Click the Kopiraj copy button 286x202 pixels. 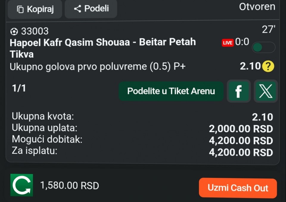tap(35, 9)
